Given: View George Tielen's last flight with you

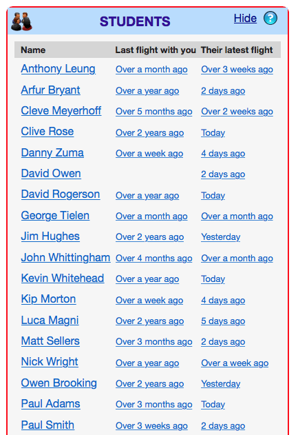Looking at the screenshot, I should click(151, 216).
